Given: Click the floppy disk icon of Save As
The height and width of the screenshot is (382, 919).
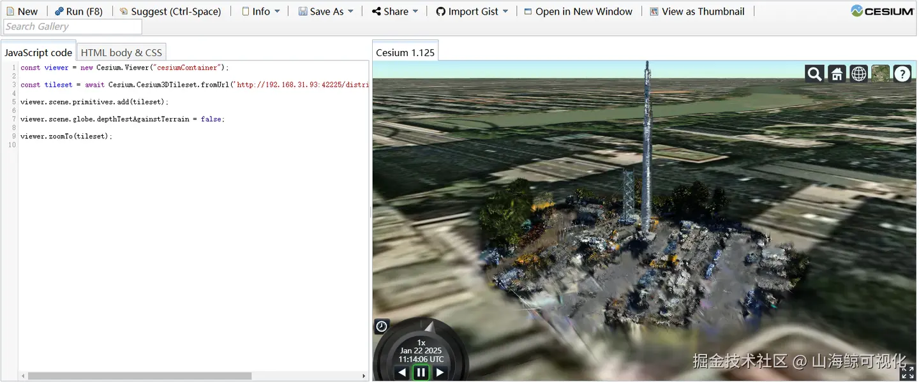Looking at the screenshot, I should coord(303,11).
